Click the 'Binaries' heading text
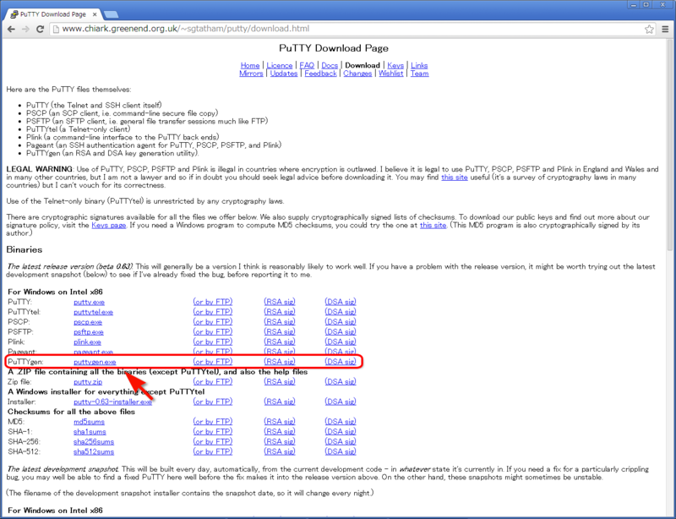This screenshot has width=676, height=519. [x=25, y=250]
